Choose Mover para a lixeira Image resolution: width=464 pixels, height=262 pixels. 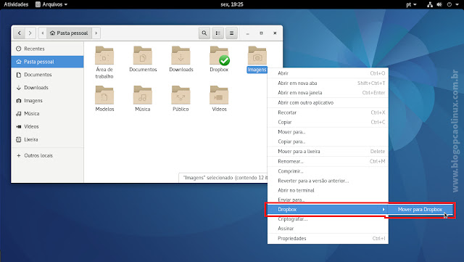click(x=328, y=152)
